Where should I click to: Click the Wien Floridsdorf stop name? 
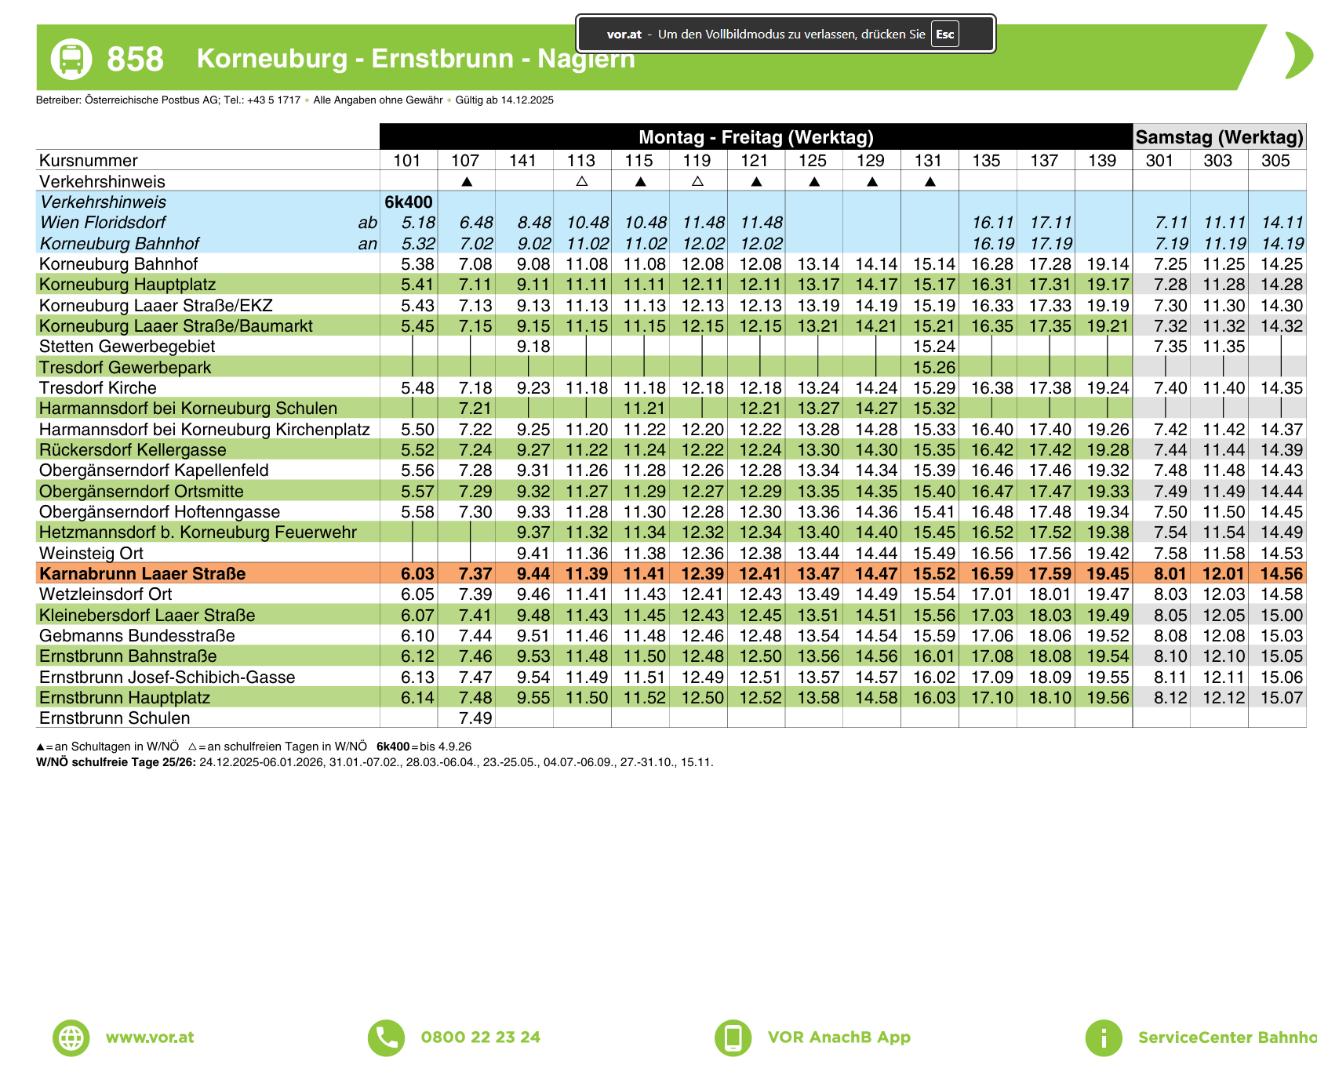click(103, 223)
